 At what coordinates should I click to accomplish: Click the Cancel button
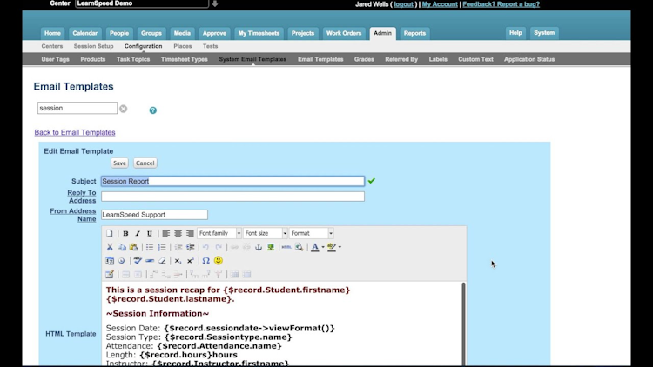(x=145, y=163)
